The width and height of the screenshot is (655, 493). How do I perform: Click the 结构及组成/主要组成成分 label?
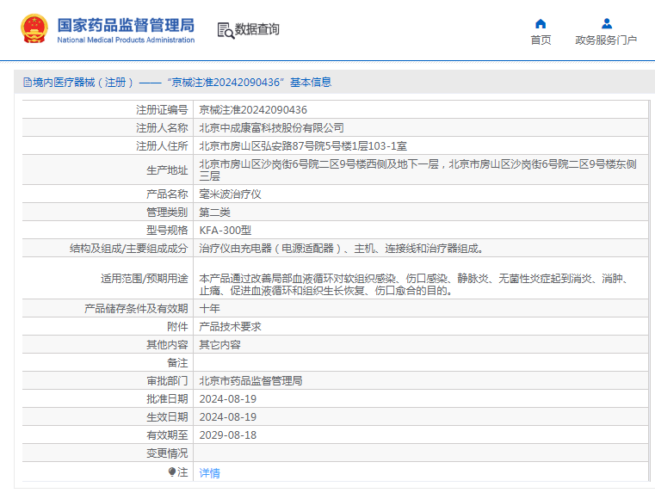click(128, 249)
